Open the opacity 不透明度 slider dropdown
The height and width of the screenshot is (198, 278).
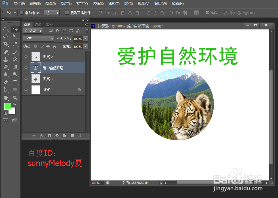[86, 39]
